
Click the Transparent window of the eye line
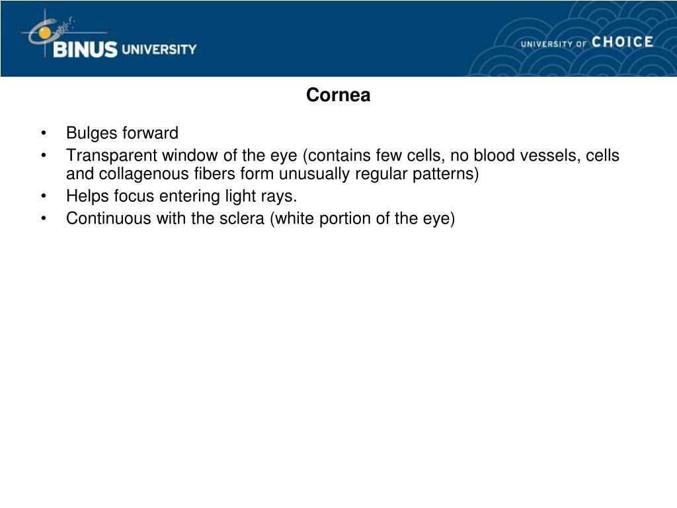point(342,155)
